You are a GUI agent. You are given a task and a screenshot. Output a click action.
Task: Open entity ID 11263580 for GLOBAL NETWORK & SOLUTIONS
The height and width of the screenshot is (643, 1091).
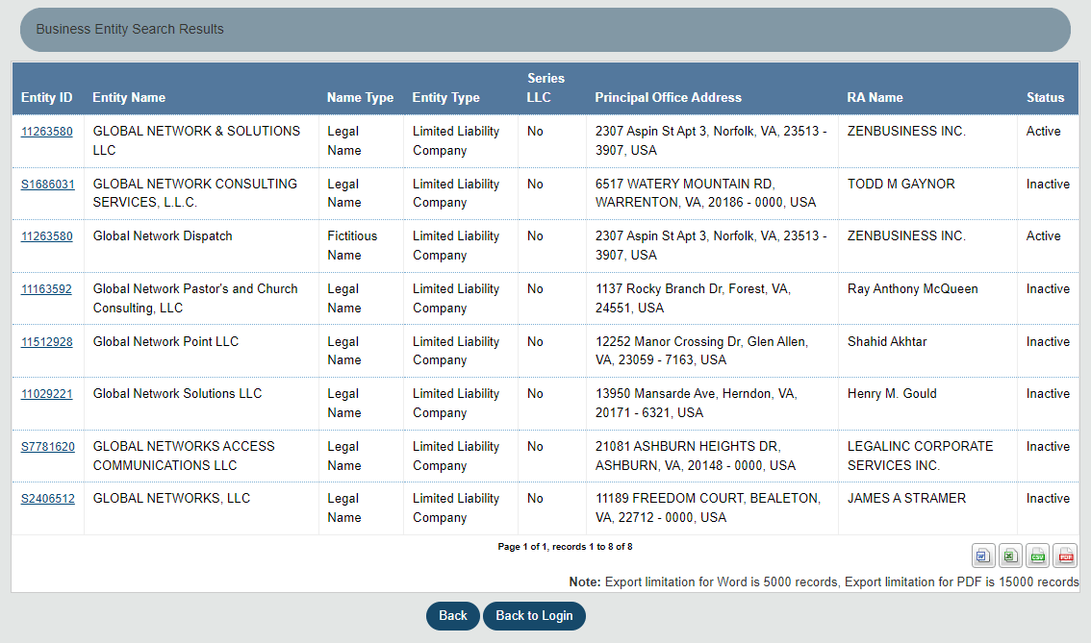[46, 131]
